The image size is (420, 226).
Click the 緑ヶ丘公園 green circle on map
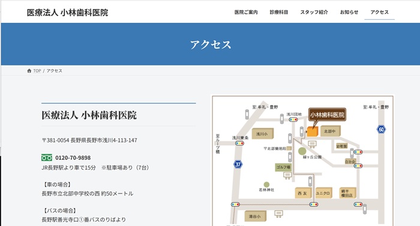pos(302,151)
